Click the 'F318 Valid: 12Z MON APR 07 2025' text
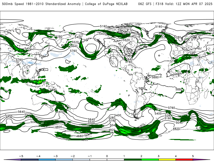 tap(184, 4)
